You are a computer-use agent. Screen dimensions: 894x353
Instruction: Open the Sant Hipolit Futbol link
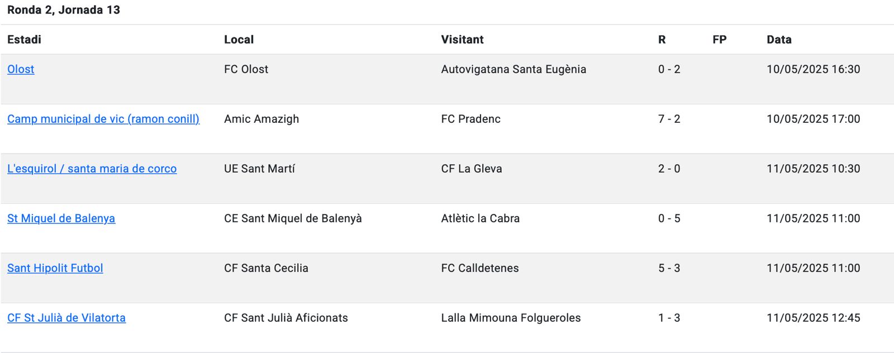click(x=55, y=268)
